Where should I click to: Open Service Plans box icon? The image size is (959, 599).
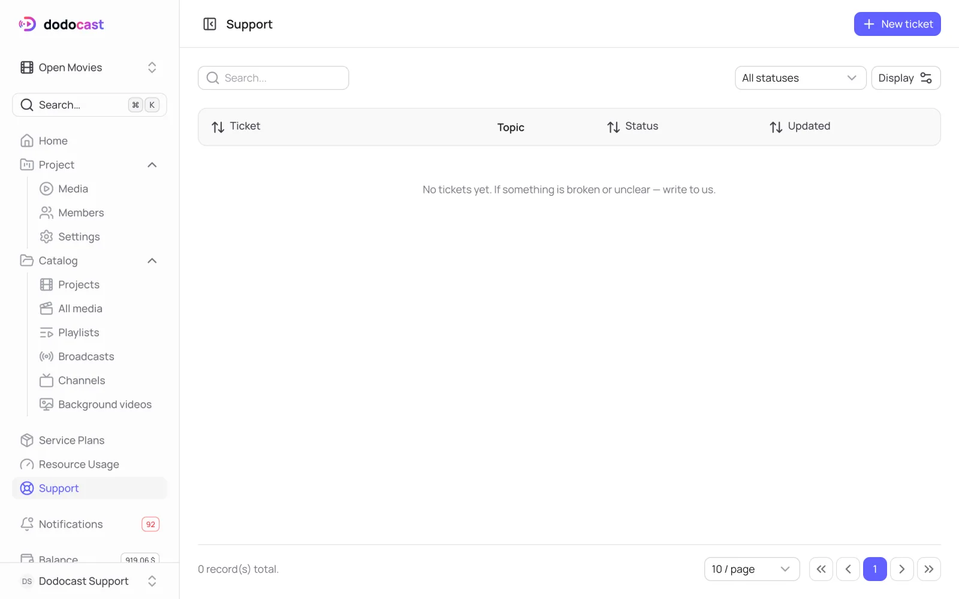tap(27, 440)
